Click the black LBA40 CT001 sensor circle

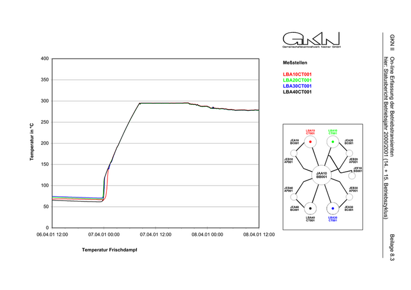pos(310,209)
